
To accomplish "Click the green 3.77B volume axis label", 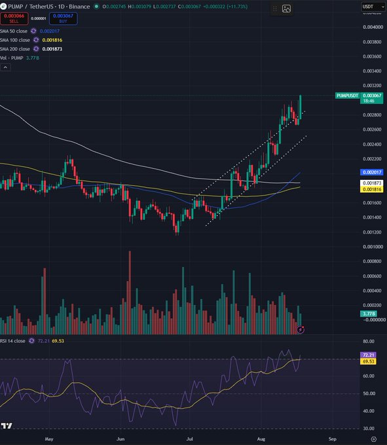I will [369, 313].
